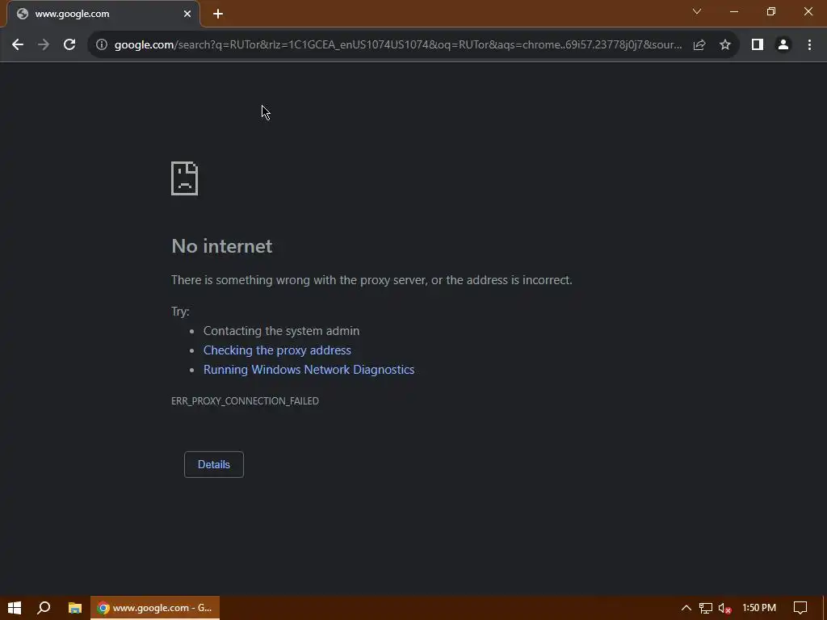Minimize the Chrome window
This screenshot has height=620, width=827.
(733, 11)
